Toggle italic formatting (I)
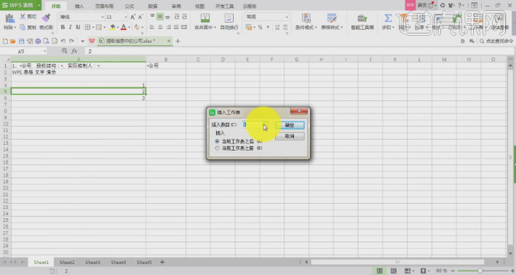The width and height of the screenshot is (516, 275). [x=70, y=28]
